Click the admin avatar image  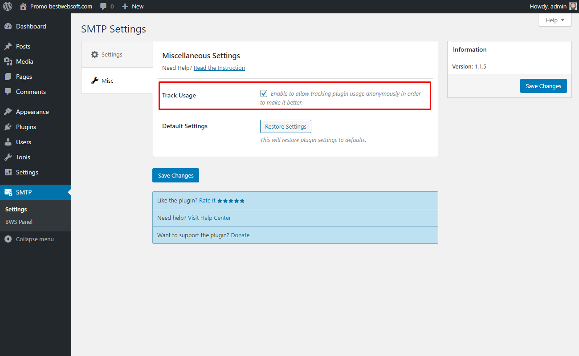[x=573, y=6]
